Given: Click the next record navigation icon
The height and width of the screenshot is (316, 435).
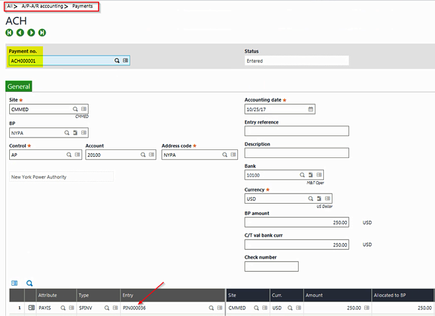Looking at the screenshot, I should click(x=31, y=32).
